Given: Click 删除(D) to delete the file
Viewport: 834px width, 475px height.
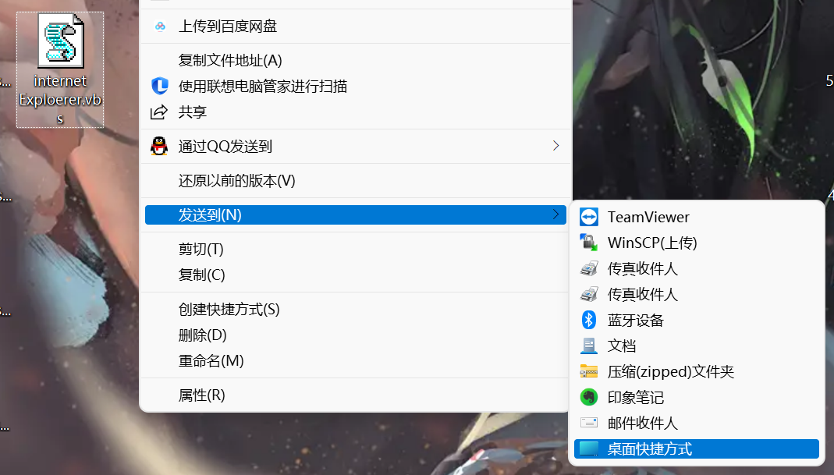Looking at the screenshot, I should click(x=202, y=335).
